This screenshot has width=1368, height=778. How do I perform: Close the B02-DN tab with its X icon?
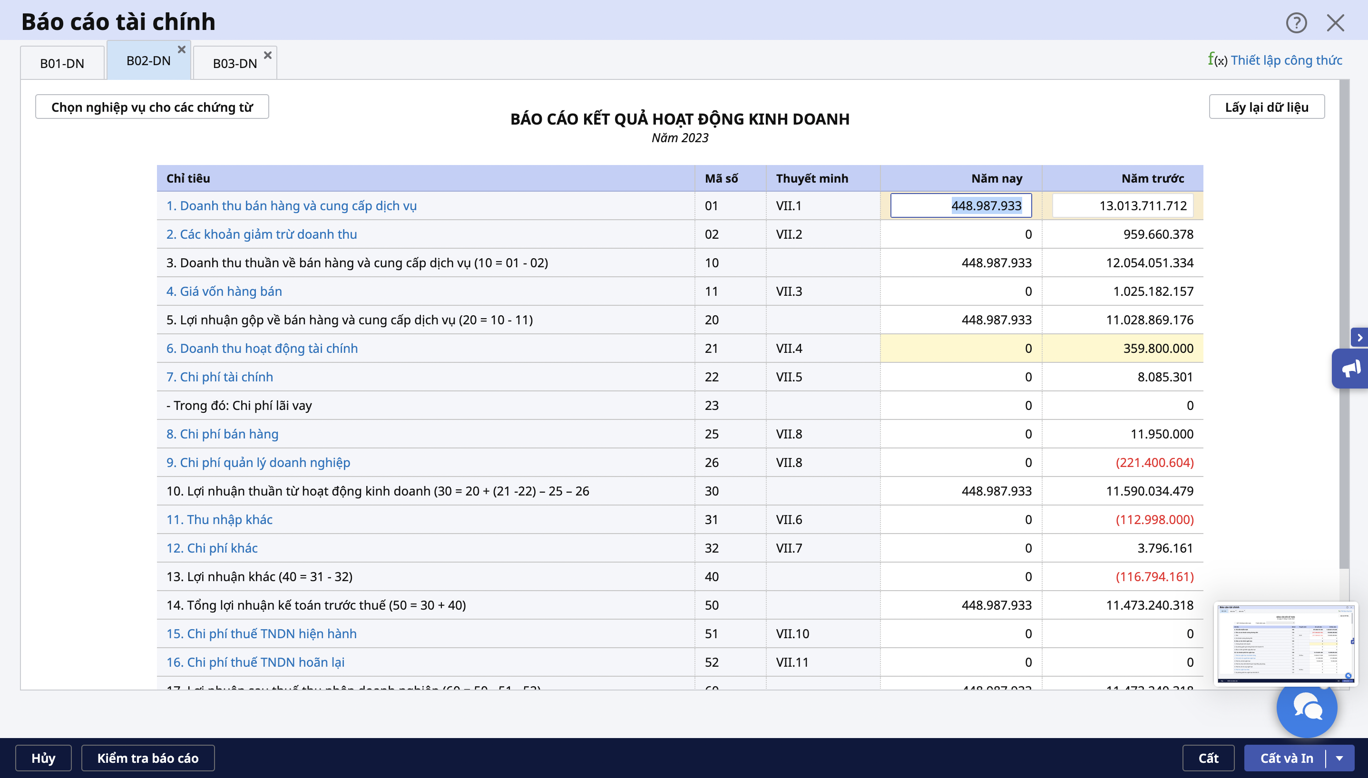click(x=182, y=49)
